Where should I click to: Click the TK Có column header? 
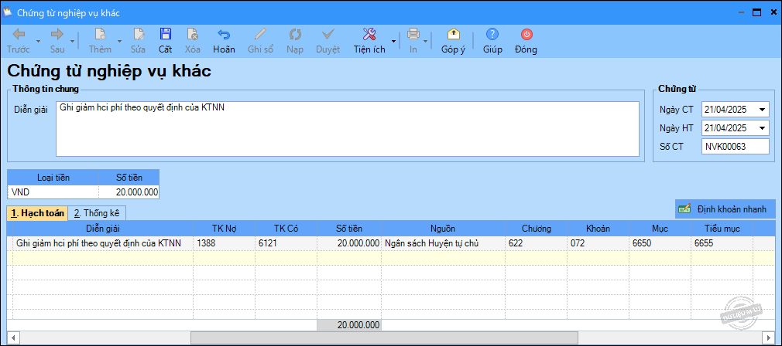click(x=286, y=229)
